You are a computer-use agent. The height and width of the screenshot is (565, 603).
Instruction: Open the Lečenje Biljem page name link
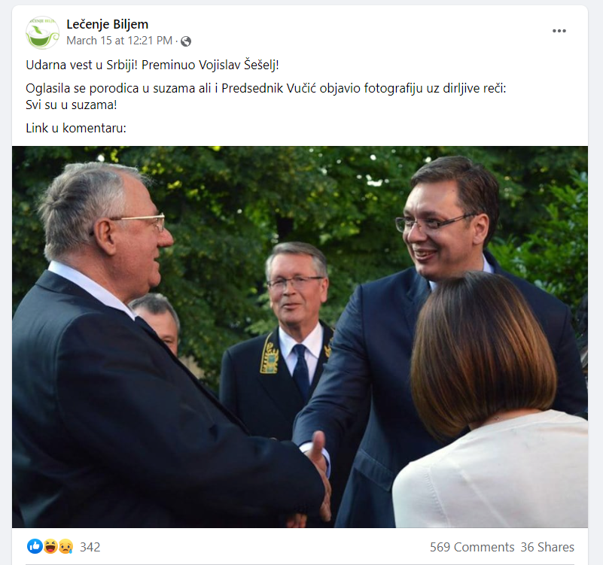click(x=108, y=24)
